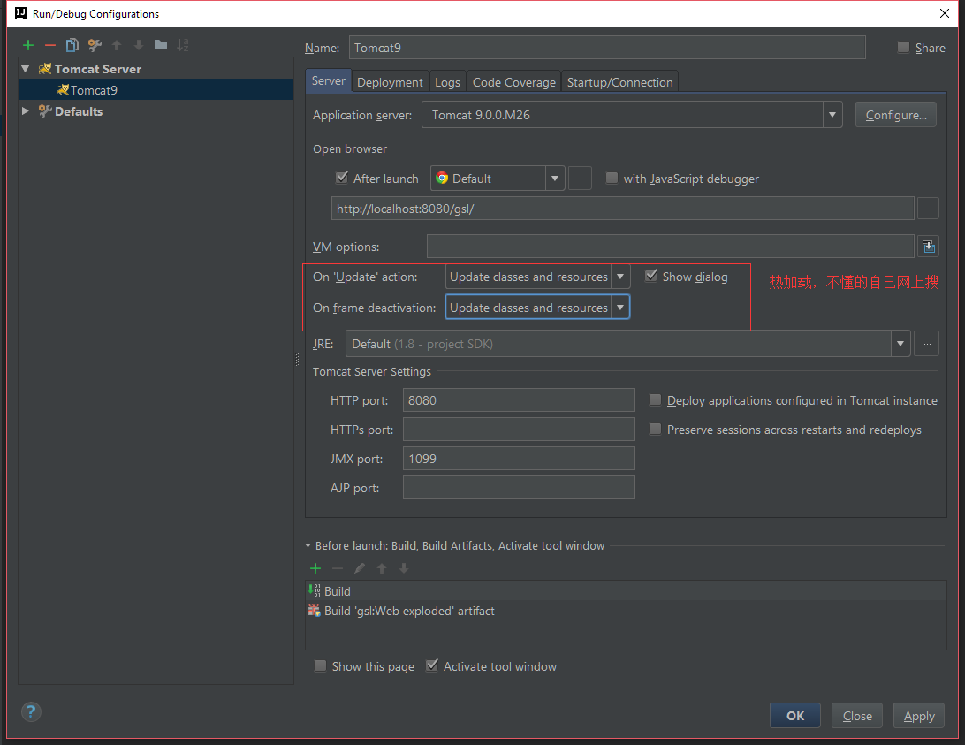The image size is (965, 745).
Task: Select Build 'gsl:Web exploded' artifact entry
Action: click(626, 611)
